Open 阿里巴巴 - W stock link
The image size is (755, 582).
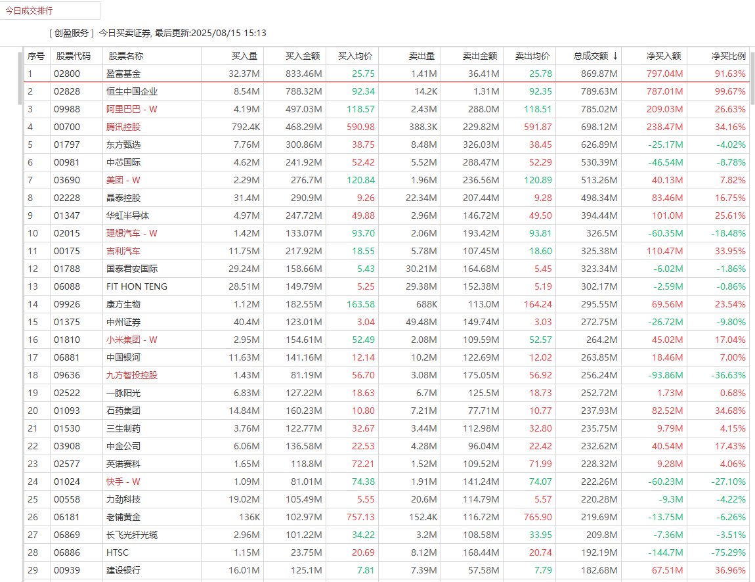click(132, 109)
